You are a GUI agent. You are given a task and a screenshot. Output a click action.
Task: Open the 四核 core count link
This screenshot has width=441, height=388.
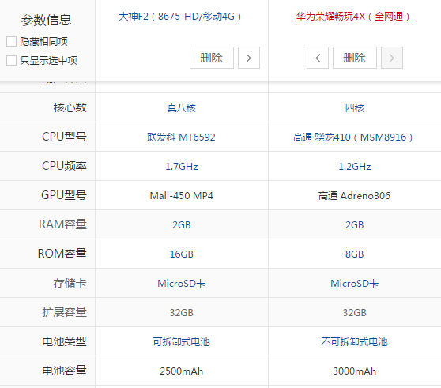[x=354, y=108]
